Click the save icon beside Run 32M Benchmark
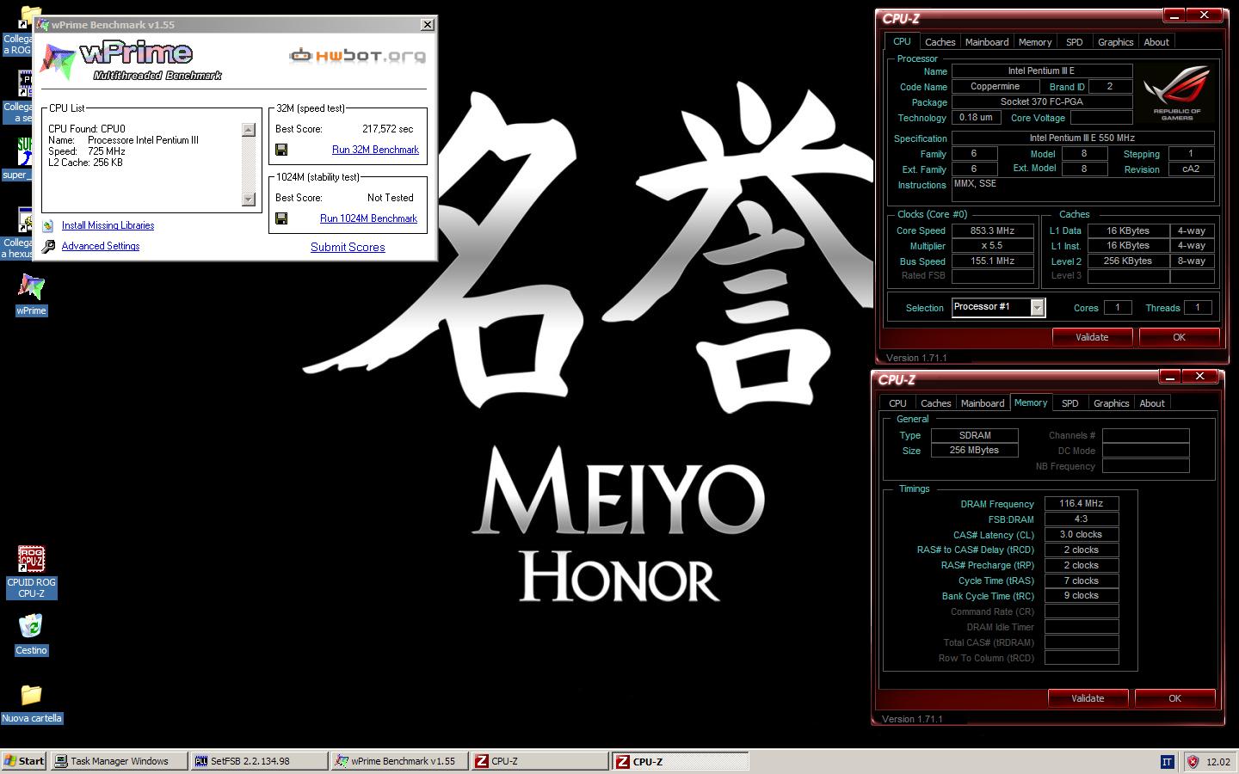Screen dimensions: 1239x774 tap(281, 150)
